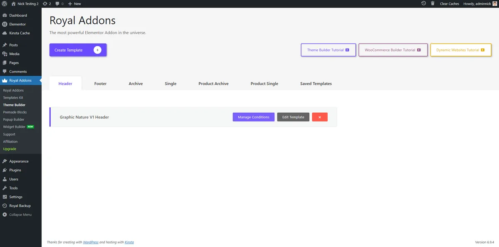Click Manage Conditions button

tap(254, 117)
